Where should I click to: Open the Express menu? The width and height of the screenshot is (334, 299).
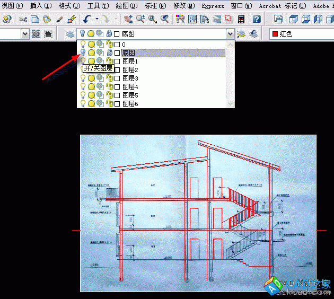point(213,6)
